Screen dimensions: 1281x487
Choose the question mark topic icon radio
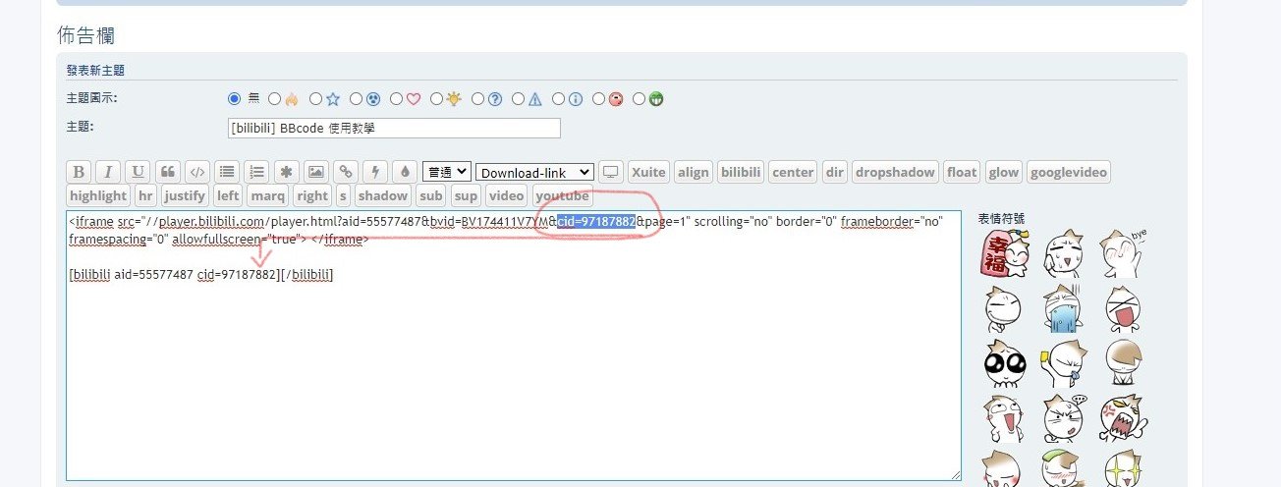(478, 98)
